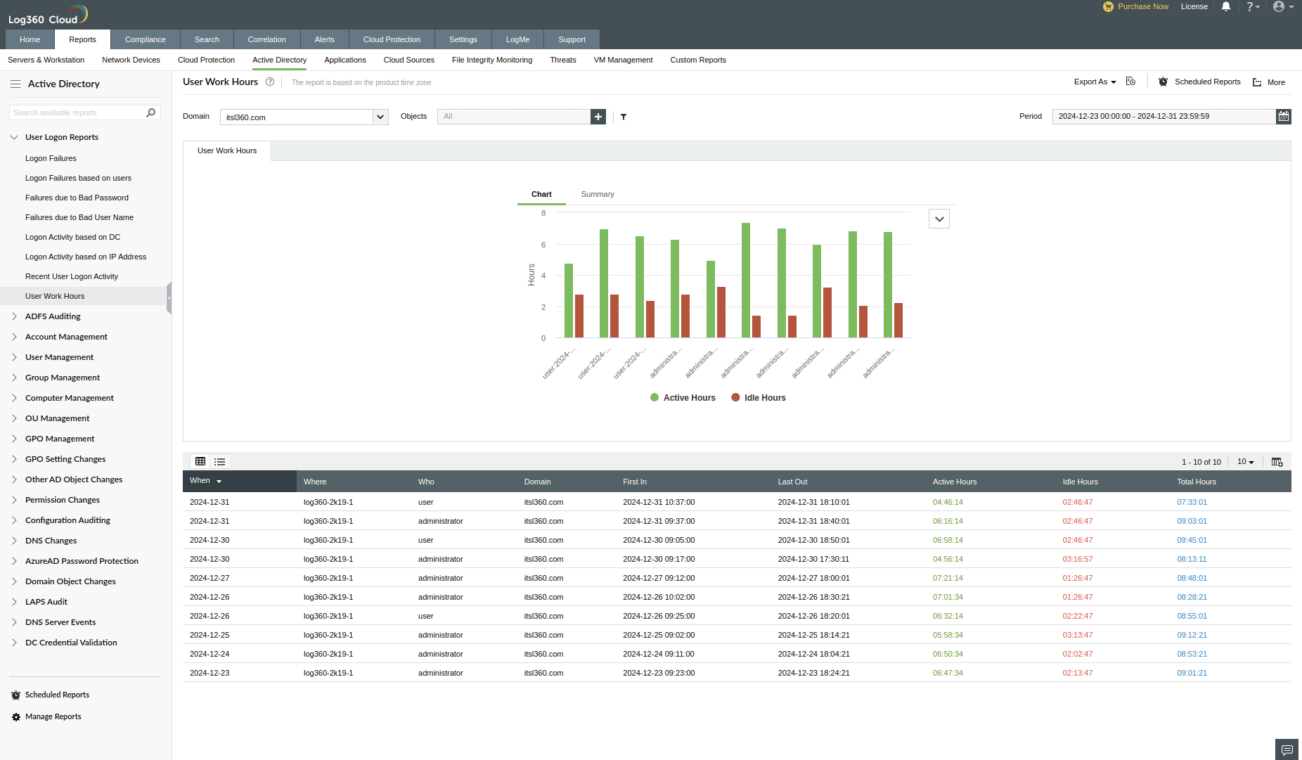Switch to table grid view
Image resolution: width=1302 pixels, height=760 pixels.
click(x=200, y=462)
